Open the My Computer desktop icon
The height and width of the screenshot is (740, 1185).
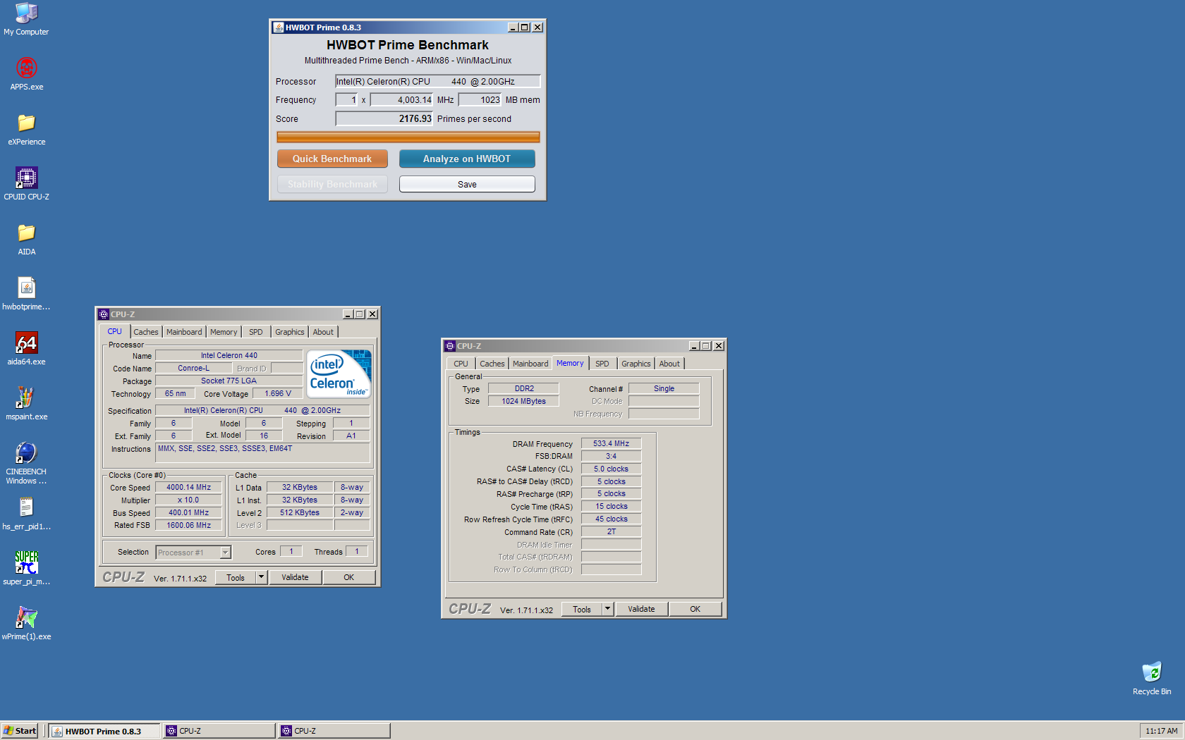tap(26, 20)
